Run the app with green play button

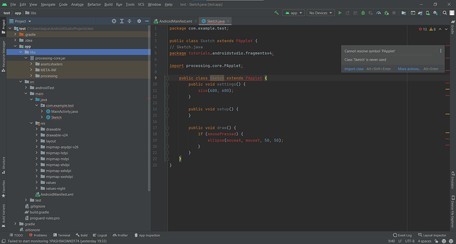coord(340,13)
